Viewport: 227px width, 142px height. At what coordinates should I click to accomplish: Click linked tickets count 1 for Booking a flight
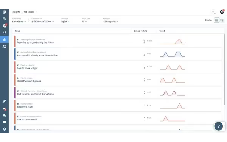coord(145,106)
